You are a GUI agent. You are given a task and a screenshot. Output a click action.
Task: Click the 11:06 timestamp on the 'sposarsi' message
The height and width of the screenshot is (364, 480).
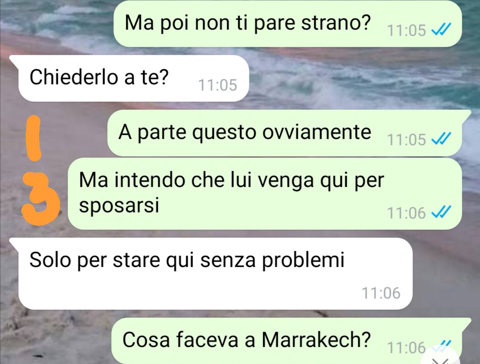click(x=407, y=213)
